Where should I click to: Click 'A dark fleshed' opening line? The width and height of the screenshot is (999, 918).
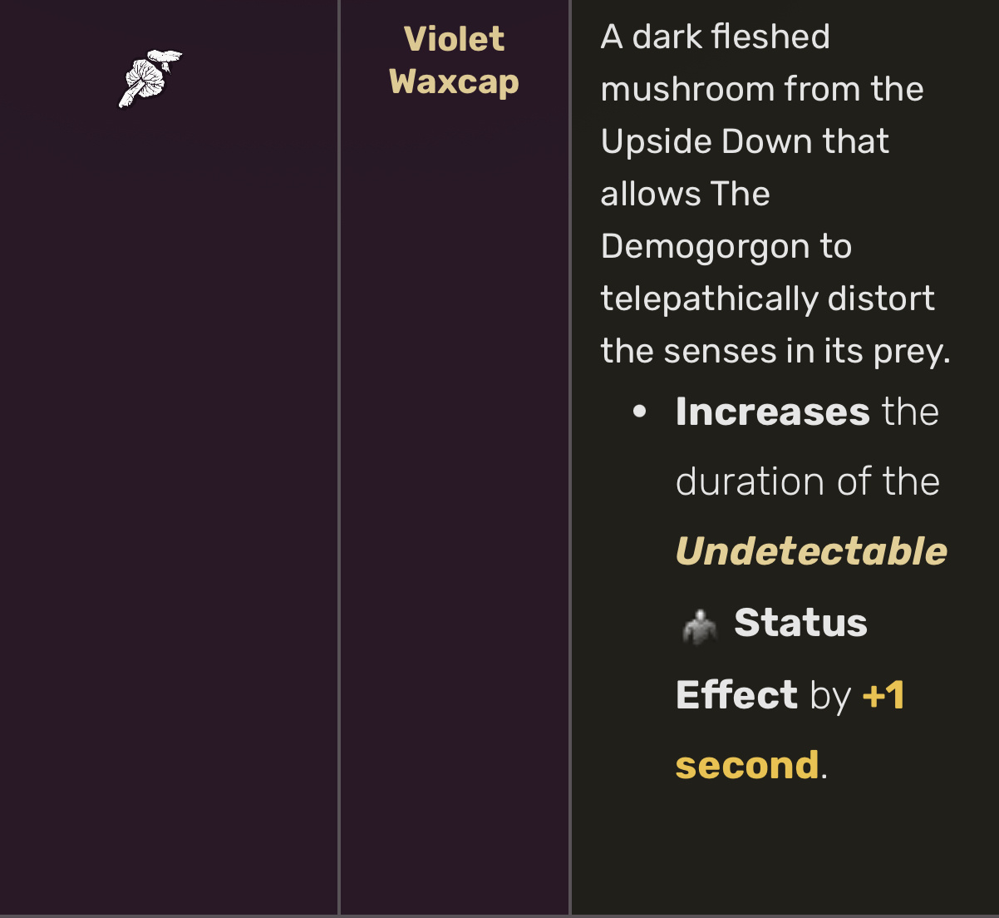[x=715, y=37]
